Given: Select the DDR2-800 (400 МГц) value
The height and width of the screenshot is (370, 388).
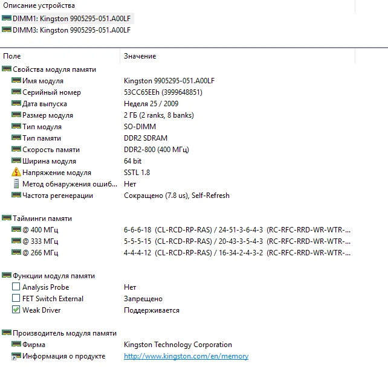Looking at the screenshot, I should click(157, 150).
